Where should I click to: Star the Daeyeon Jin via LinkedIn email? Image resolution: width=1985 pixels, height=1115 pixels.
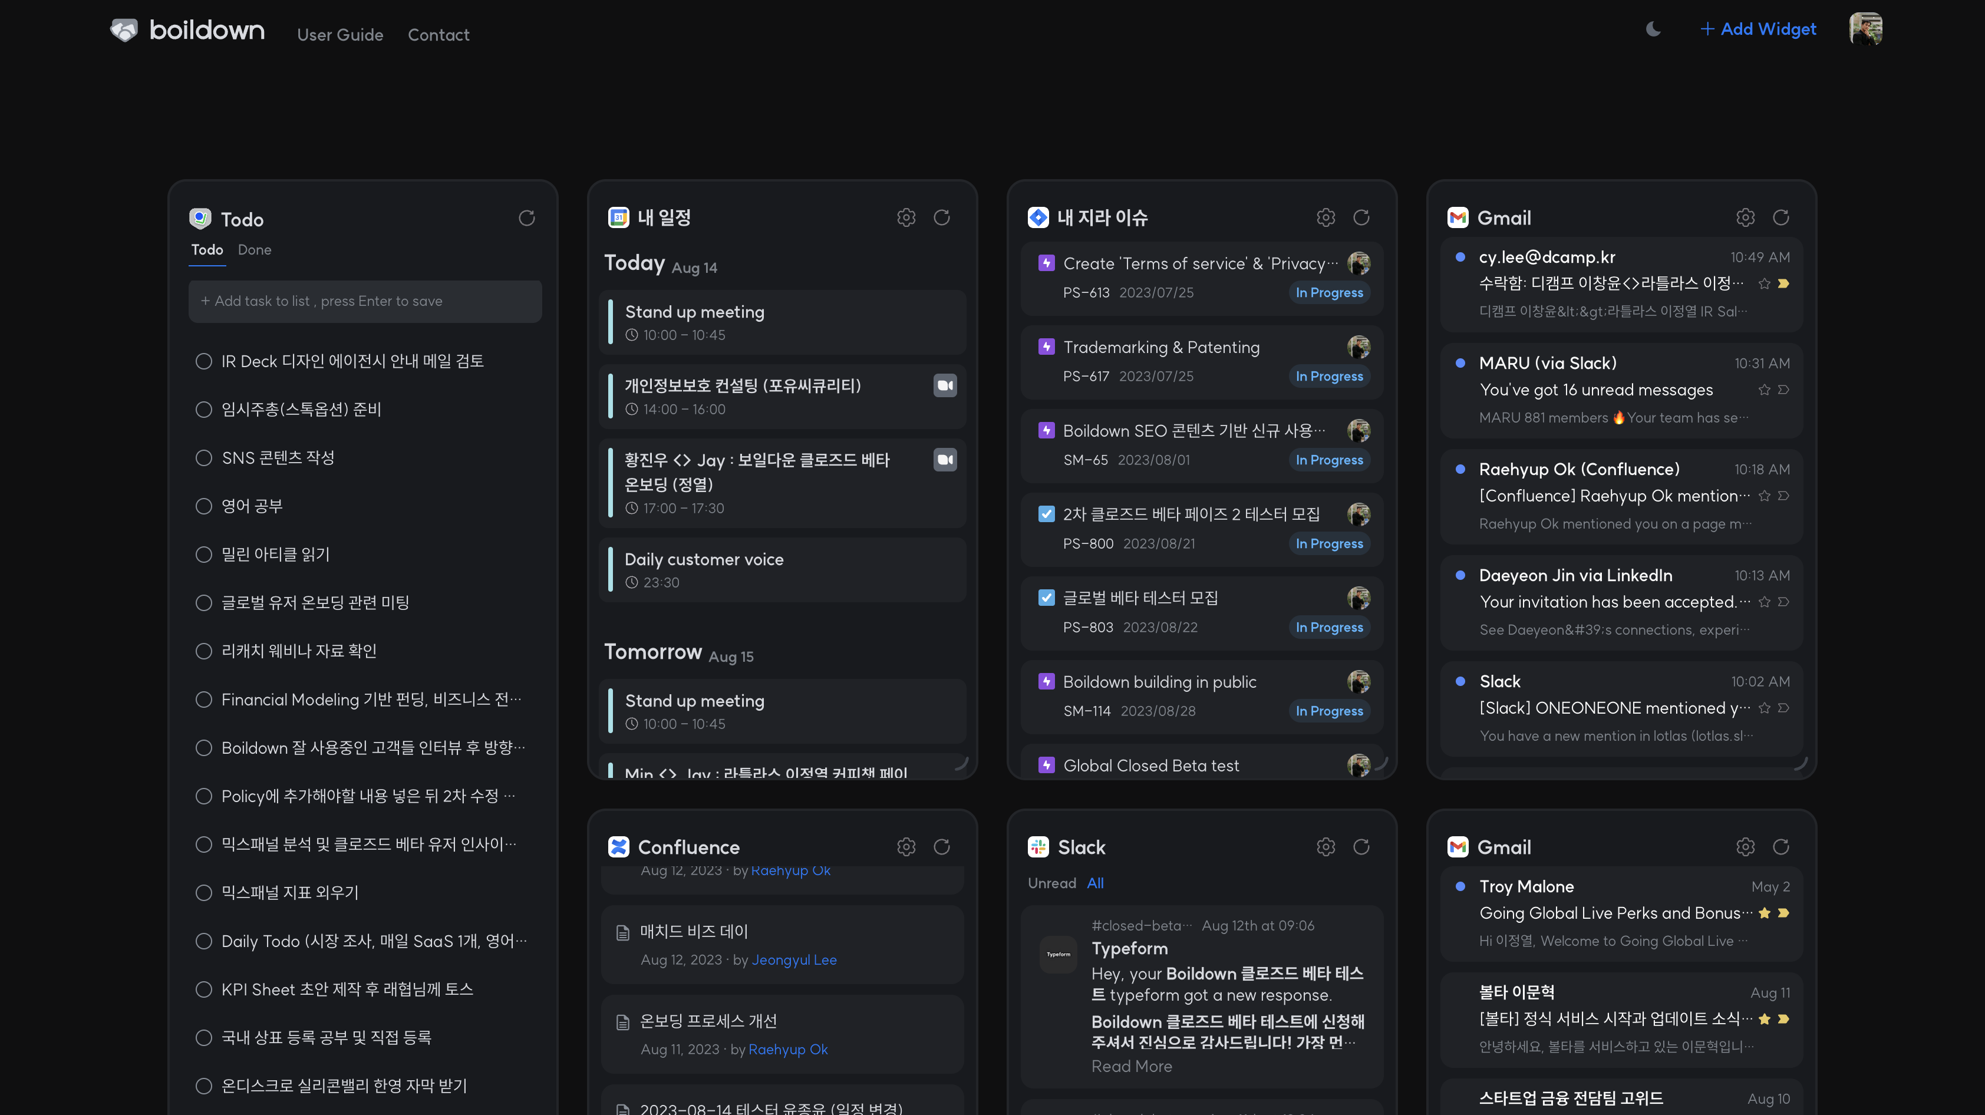(x=1764, y=602)
